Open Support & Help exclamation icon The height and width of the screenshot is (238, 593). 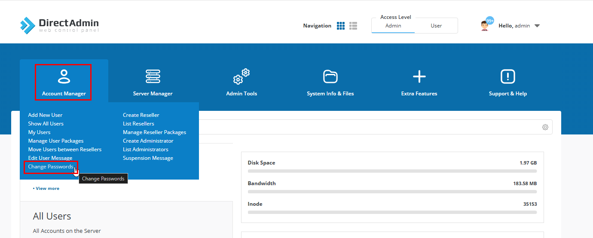point(508,76)
